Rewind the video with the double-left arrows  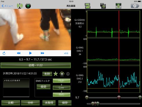click(19, 53)
